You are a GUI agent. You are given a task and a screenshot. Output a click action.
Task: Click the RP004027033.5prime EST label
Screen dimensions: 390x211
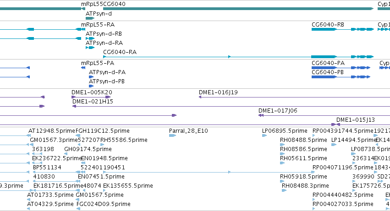pos(343,205)
